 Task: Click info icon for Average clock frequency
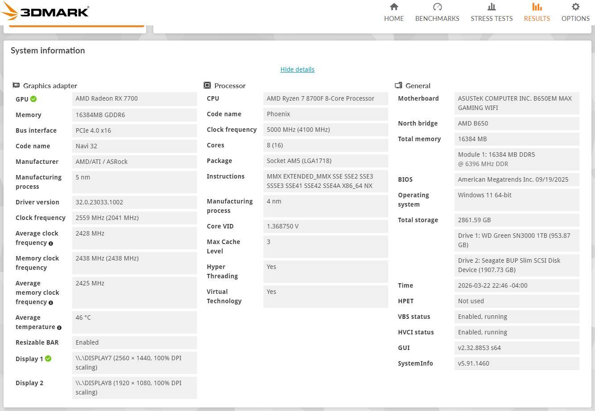point(51,244)
